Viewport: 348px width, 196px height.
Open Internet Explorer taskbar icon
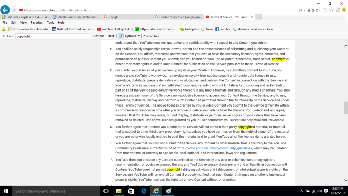coord(156,191)
